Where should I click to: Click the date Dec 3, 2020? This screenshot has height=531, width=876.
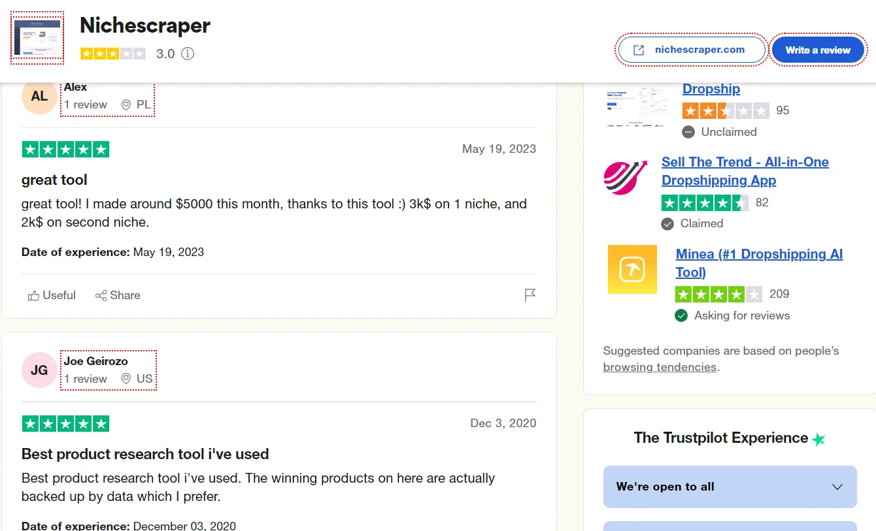pyautogui.click(x=503, y=423)
